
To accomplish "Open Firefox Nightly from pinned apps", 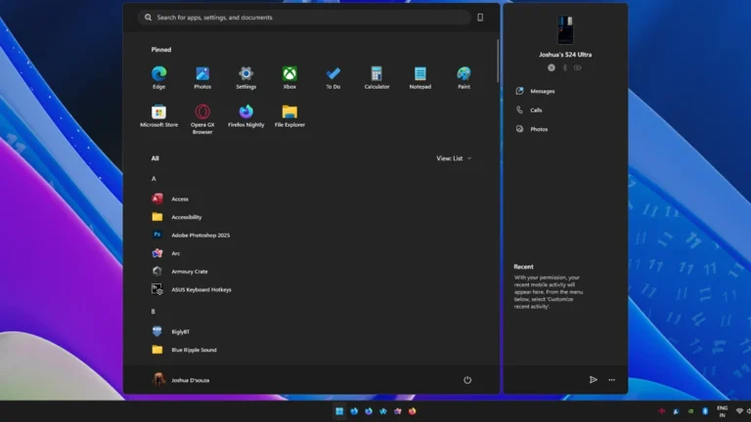I will [245, 112].
